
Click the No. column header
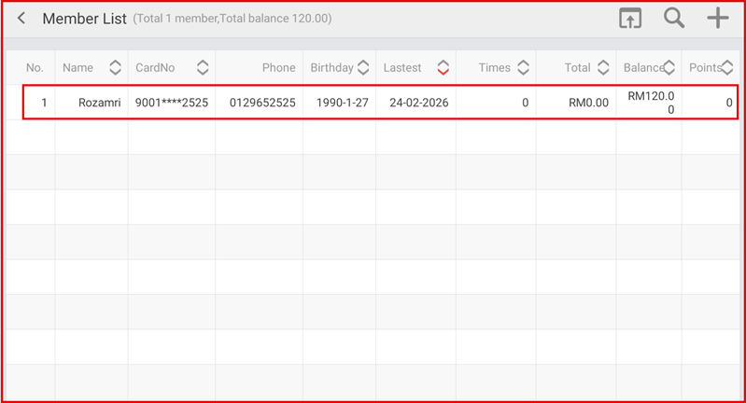(x=35, y=67)
